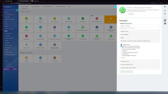Open notifications bell in right rail
Screen dimensions: 168x94
[165, 11]
